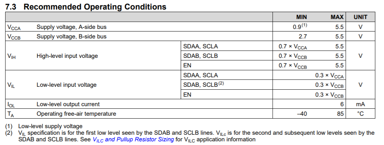Viewport: 384px width, 145px height.
Task: Click the Low-level input voltage label
Action: click(66, 85)
